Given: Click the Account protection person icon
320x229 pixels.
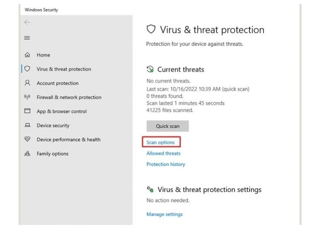Looking at the screenshot, I should (x=27, y=83).
